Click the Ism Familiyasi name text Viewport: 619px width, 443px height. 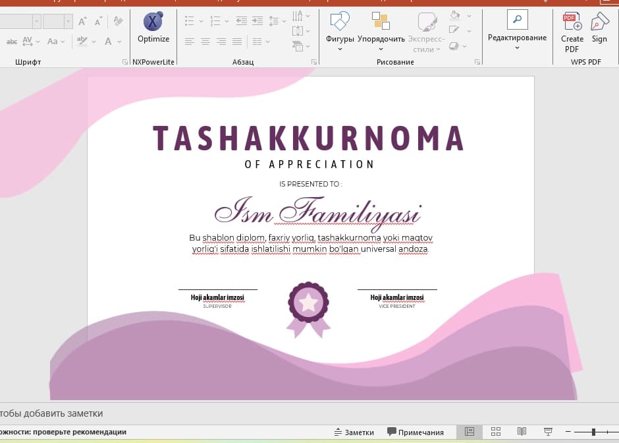(318, 214)
